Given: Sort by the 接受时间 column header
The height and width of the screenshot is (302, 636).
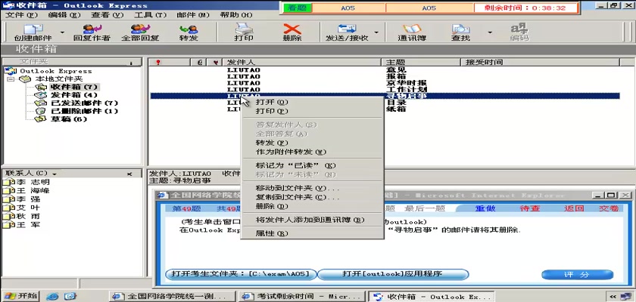Looking at the screenshot, I should [540, 62].
